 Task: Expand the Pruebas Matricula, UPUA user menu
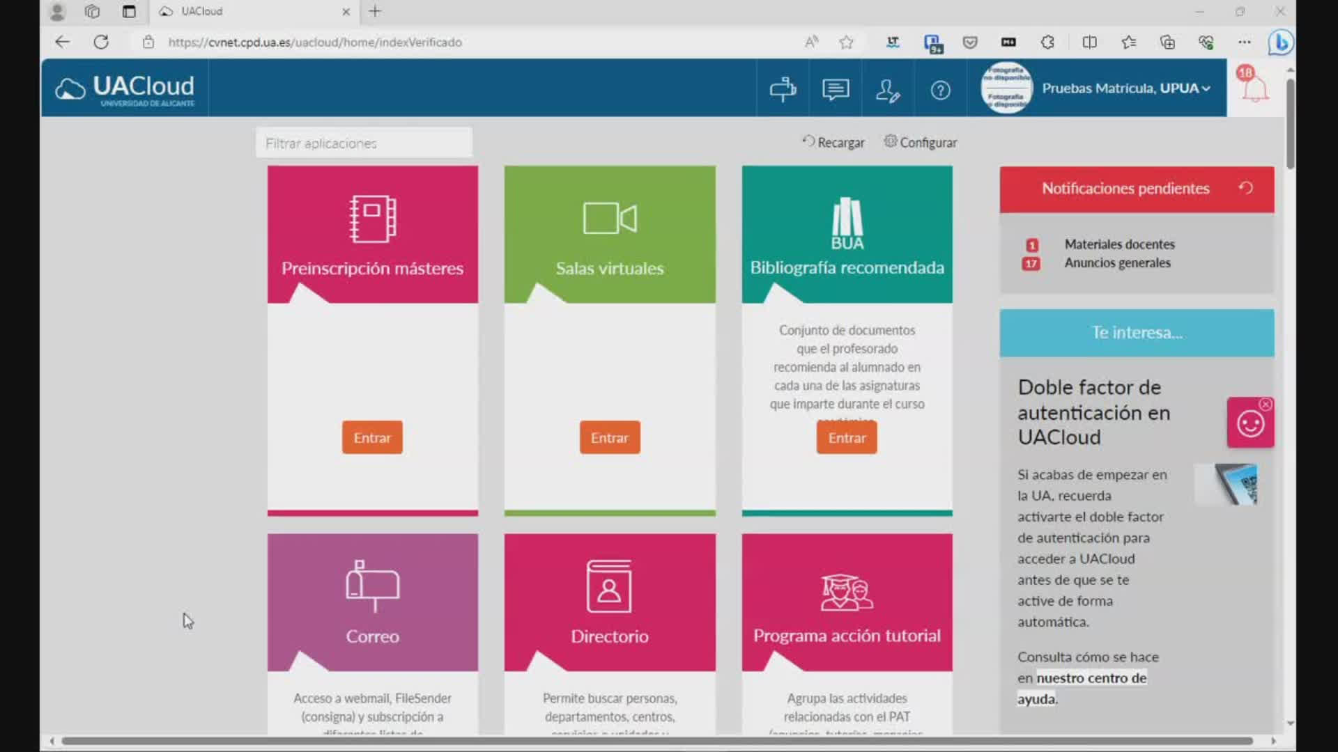[1125, 88]
